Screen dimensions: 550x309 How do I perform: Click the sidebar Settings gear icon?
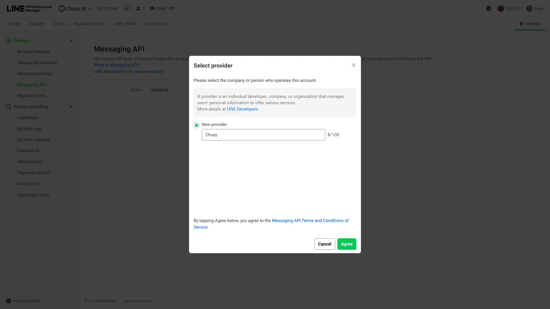tap(9, 41)
